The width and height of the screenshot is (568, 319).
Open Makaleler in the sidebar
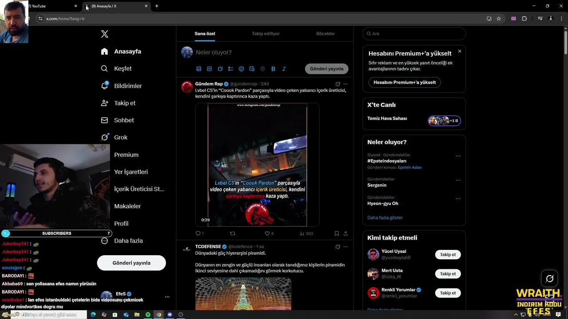point(127,206)
